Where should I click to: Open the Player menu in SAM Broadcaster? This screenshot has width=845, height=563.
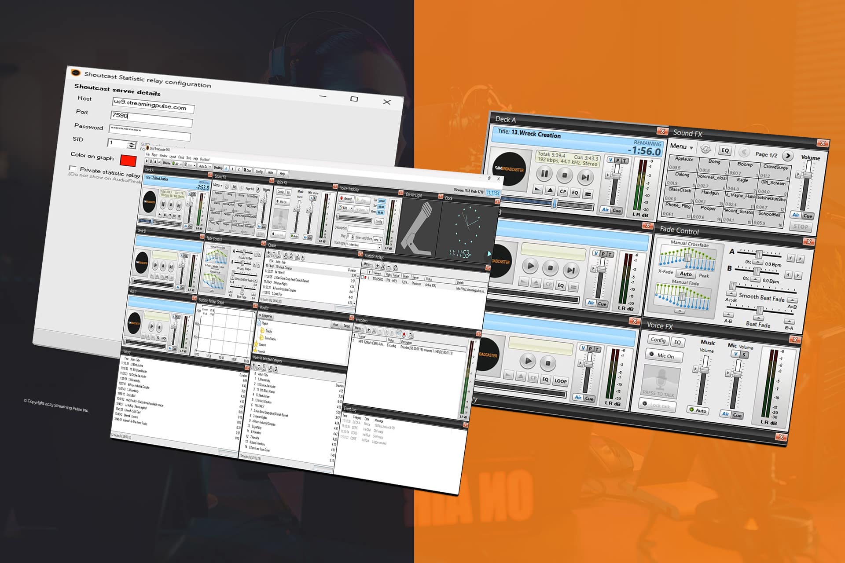point(154,155)
